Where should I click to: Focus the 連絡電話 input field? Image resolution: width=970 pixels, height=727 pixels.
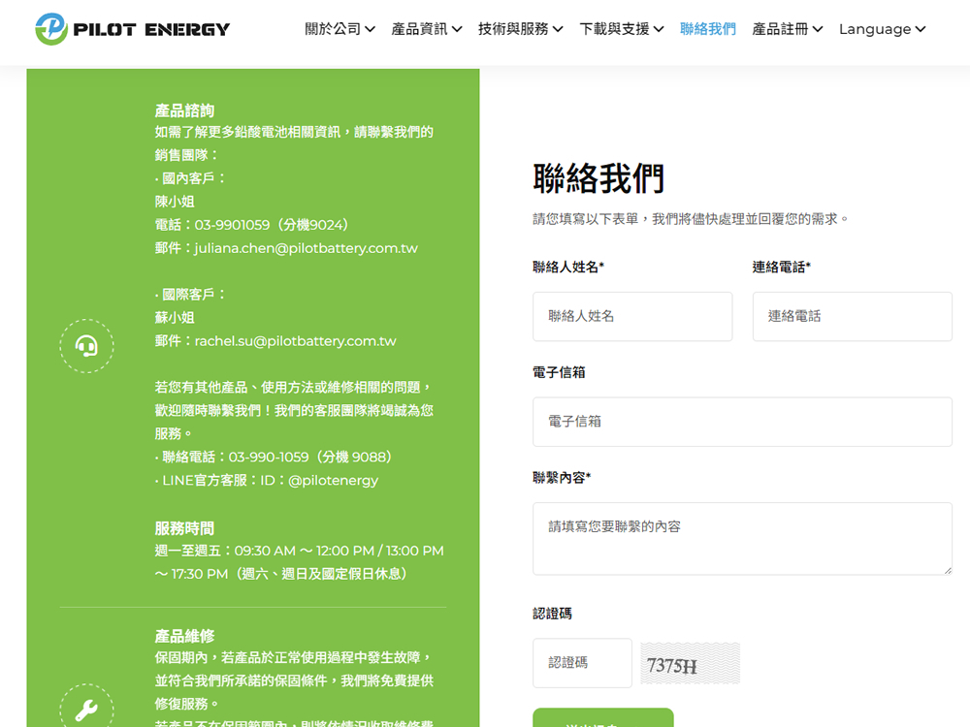(852, 316)
